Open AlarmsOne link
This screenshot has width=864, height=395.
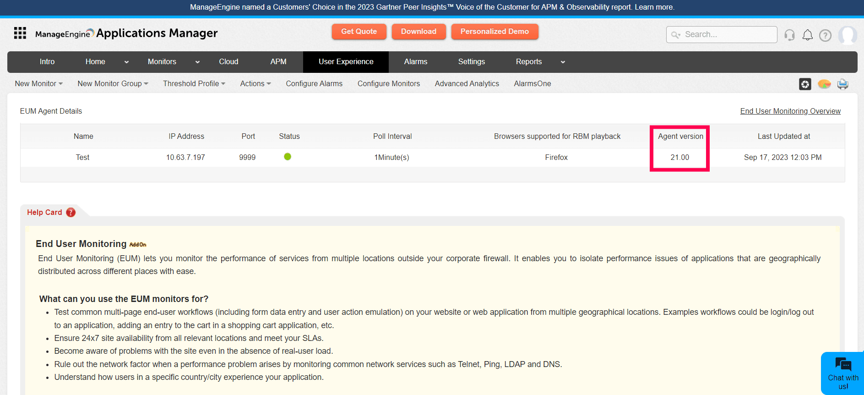click(533, 83)
